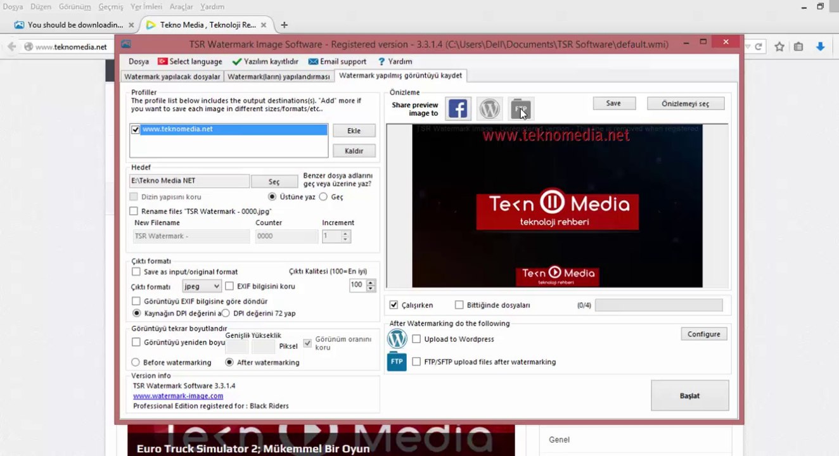This screenshot has height=456, width=839.
Task: Click the watermark preview image
Action: click(558, 206)
